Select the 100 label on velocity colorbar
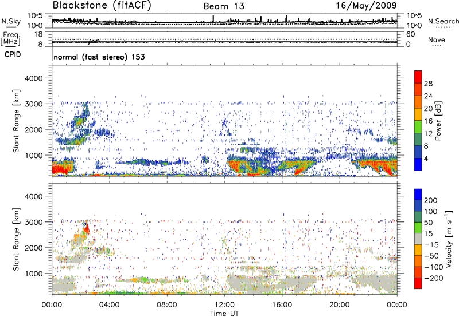Image resolution: width=459 pixels, height=317 pixels. pyautogui.click(x=431, y=212)
